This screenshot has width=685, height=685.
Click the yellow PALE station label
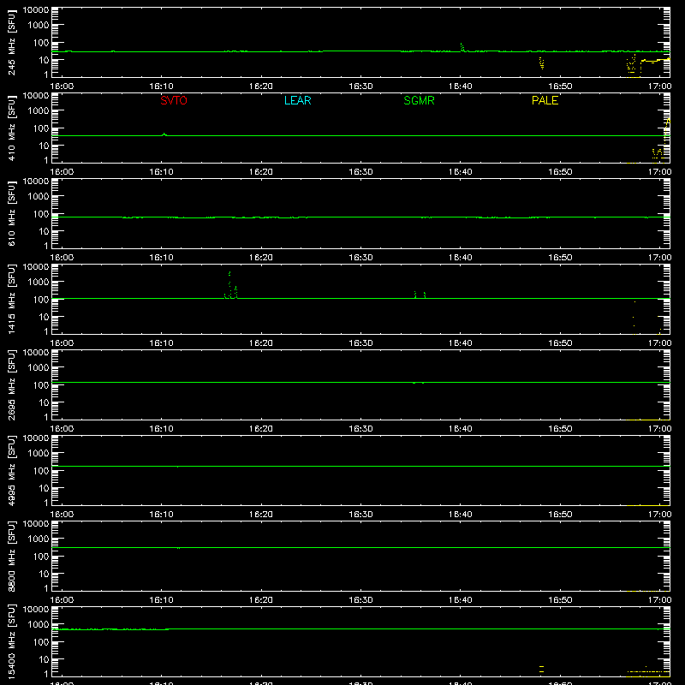pyautogui.click(x=545, y=100)
